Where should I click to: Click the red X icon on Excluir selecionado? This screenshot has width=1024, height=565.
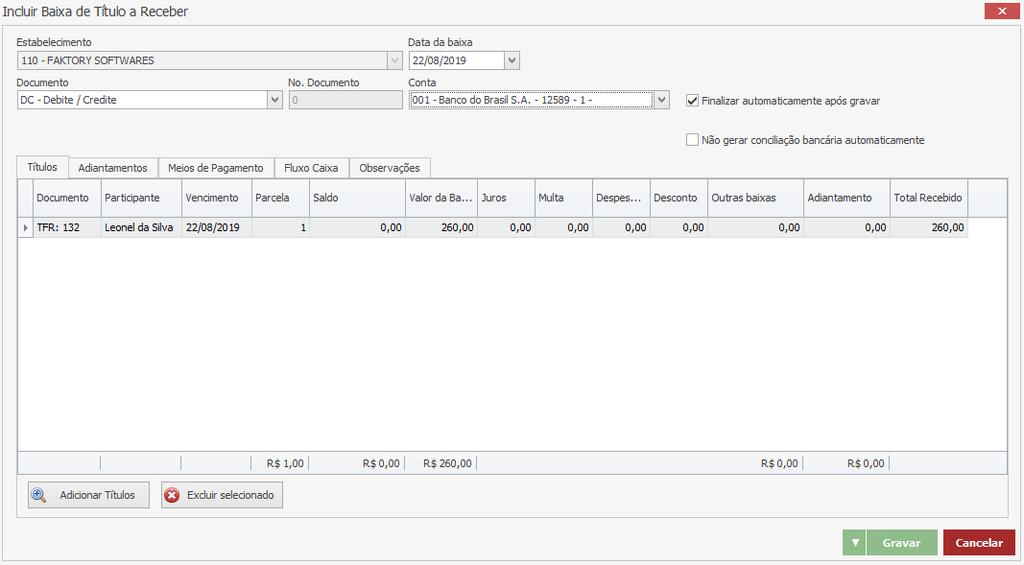172,495
